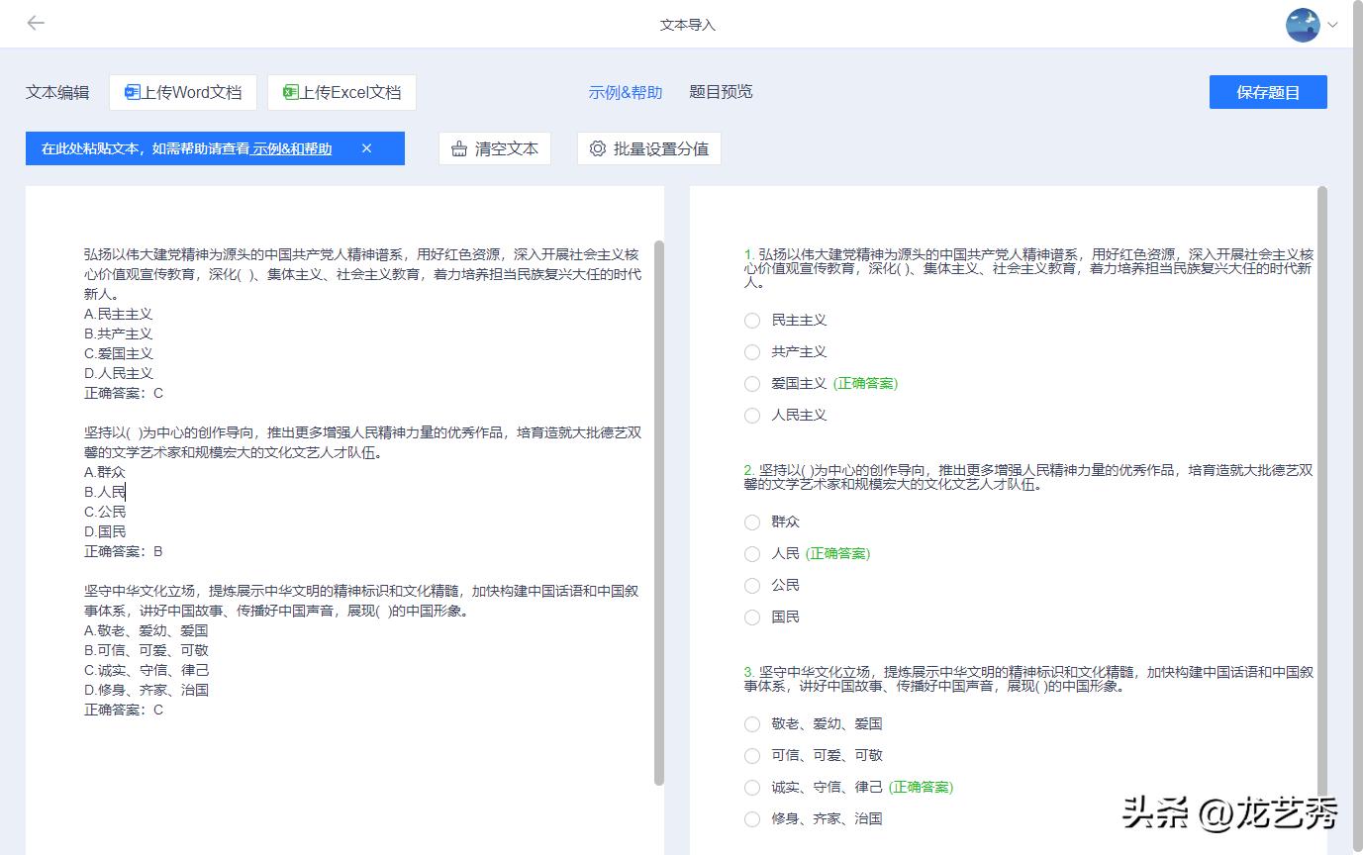Click the 保存题目 button
Screen dimensions: 1363x855
click(1267, 91)
